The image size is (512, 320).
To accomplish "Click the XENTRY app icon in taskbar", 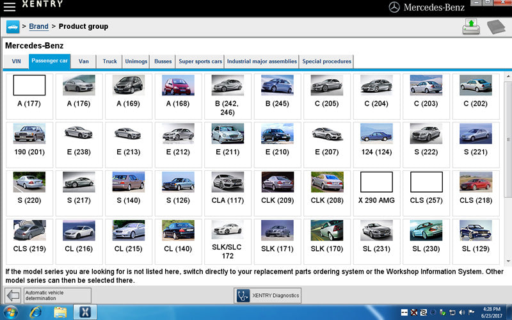I will click(84, 312).
